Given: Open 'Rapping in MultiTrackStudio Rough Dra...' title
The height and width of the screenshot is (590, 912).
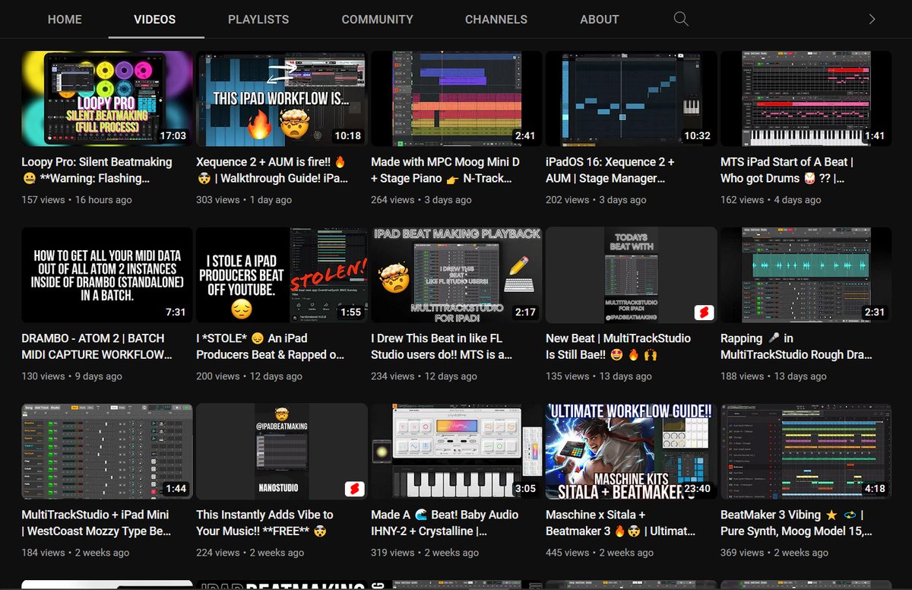Looking at the screenshot, I should (x=796, y=346).
